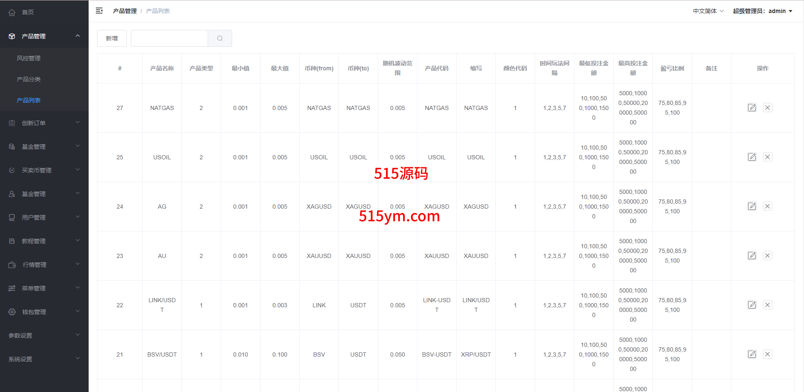Click the 产品管理 breadcrumb link
Screen dimensions: 804x392
[125, 11]
